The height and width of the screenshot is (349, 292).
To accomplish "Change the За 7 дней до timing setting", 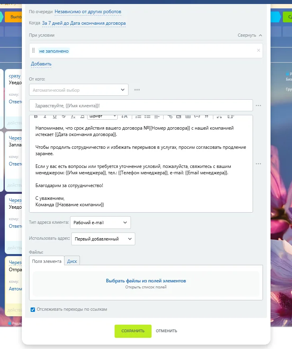I will coord(84,23).
